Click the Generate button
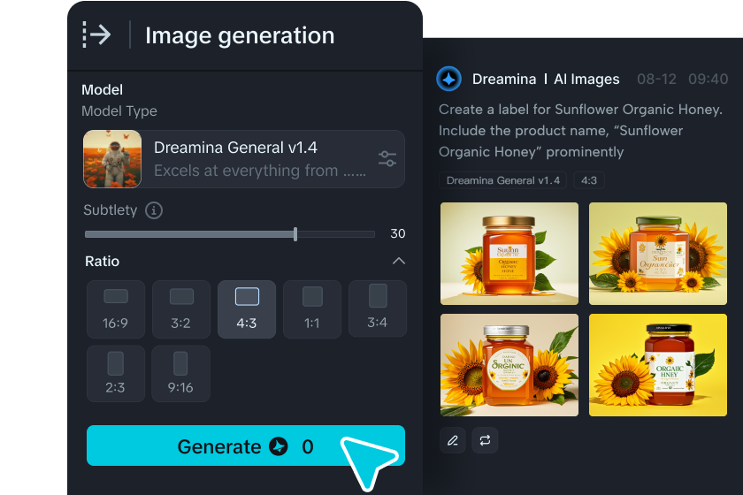Viewport: 743px width, 495px height. point(246,445)
